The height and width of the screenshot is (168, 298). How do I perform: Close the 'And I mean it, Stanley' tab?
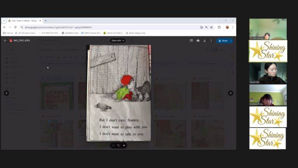coord(40,21)
